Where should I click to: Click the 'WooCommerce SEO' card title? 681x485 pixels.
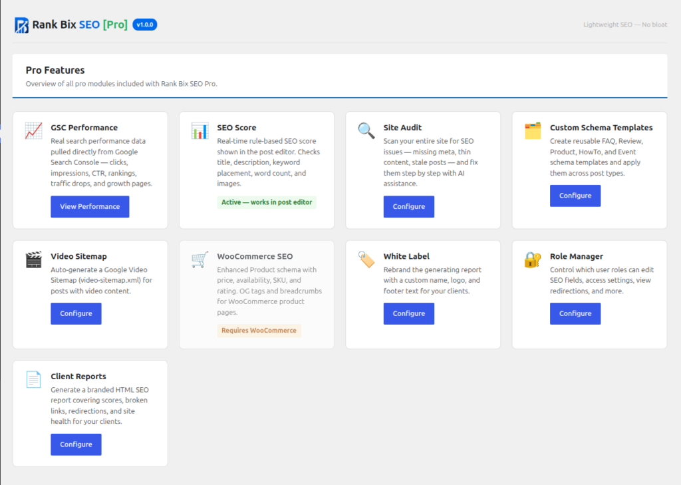[x=255, y=256]
